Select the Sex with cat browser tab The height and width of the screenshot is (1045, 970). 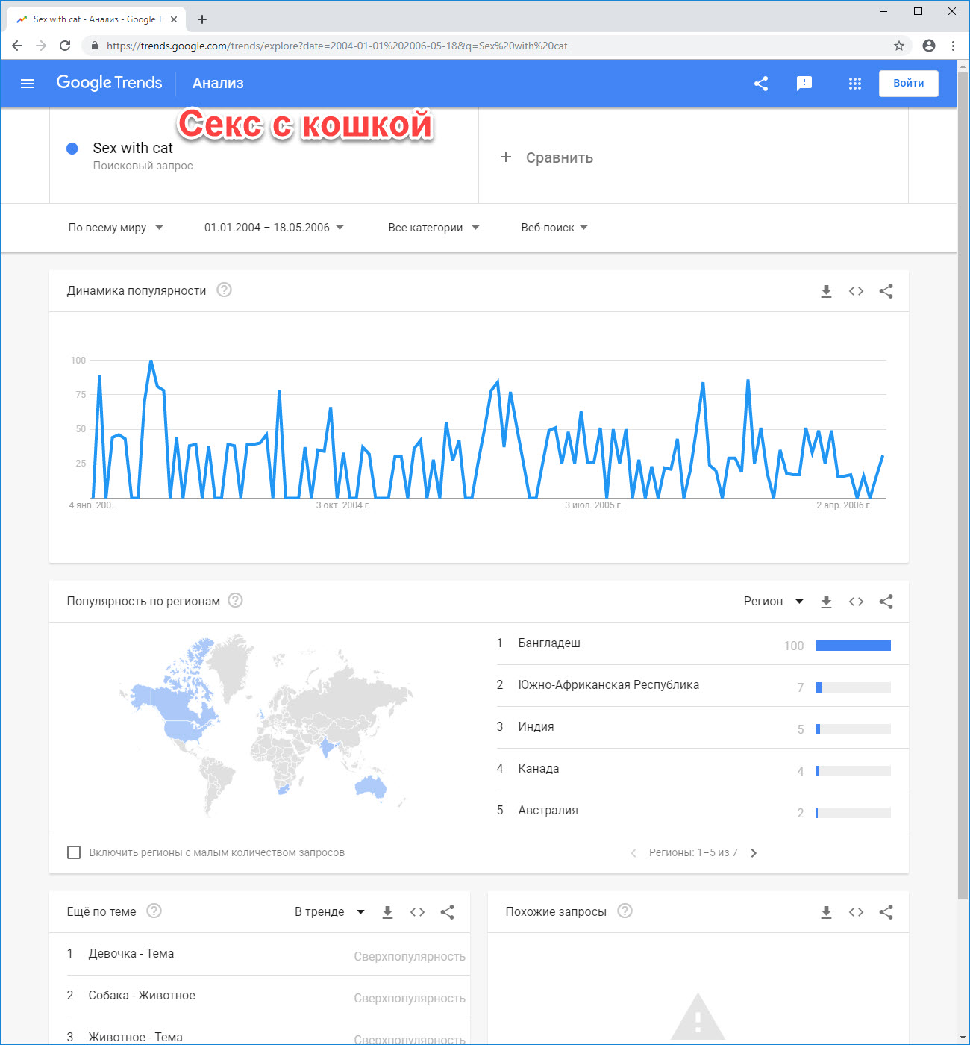coord(96,19)
